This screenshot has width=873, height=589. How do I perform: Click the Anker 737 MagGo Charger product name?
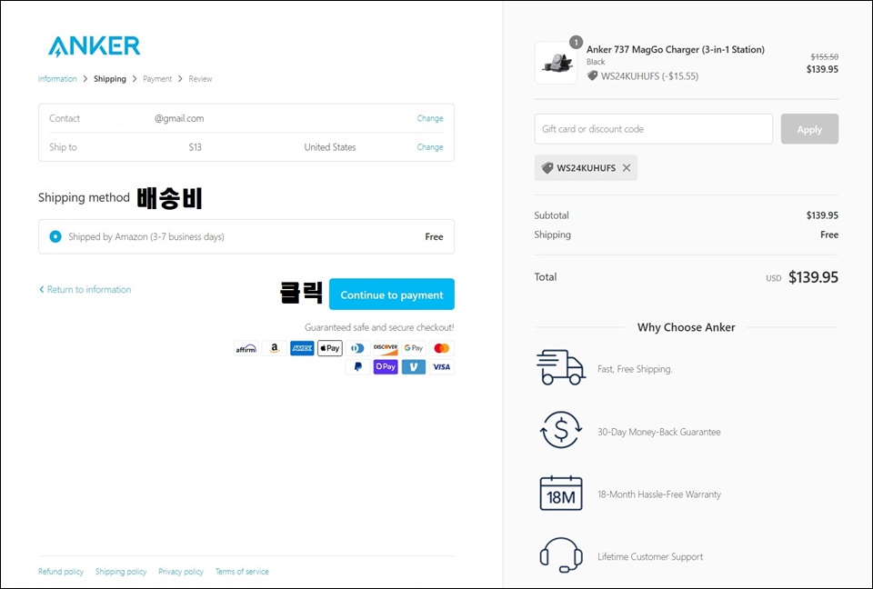tap(676, 50)
